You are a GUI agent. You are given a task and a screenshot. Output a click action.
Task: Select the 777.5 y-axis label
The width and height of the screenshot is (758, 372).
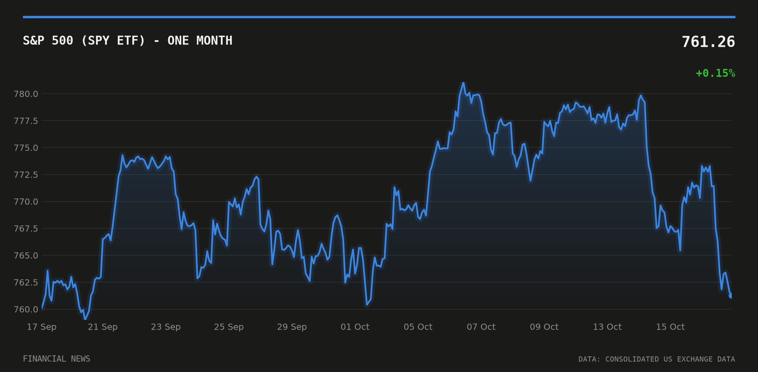pos(26,121)
